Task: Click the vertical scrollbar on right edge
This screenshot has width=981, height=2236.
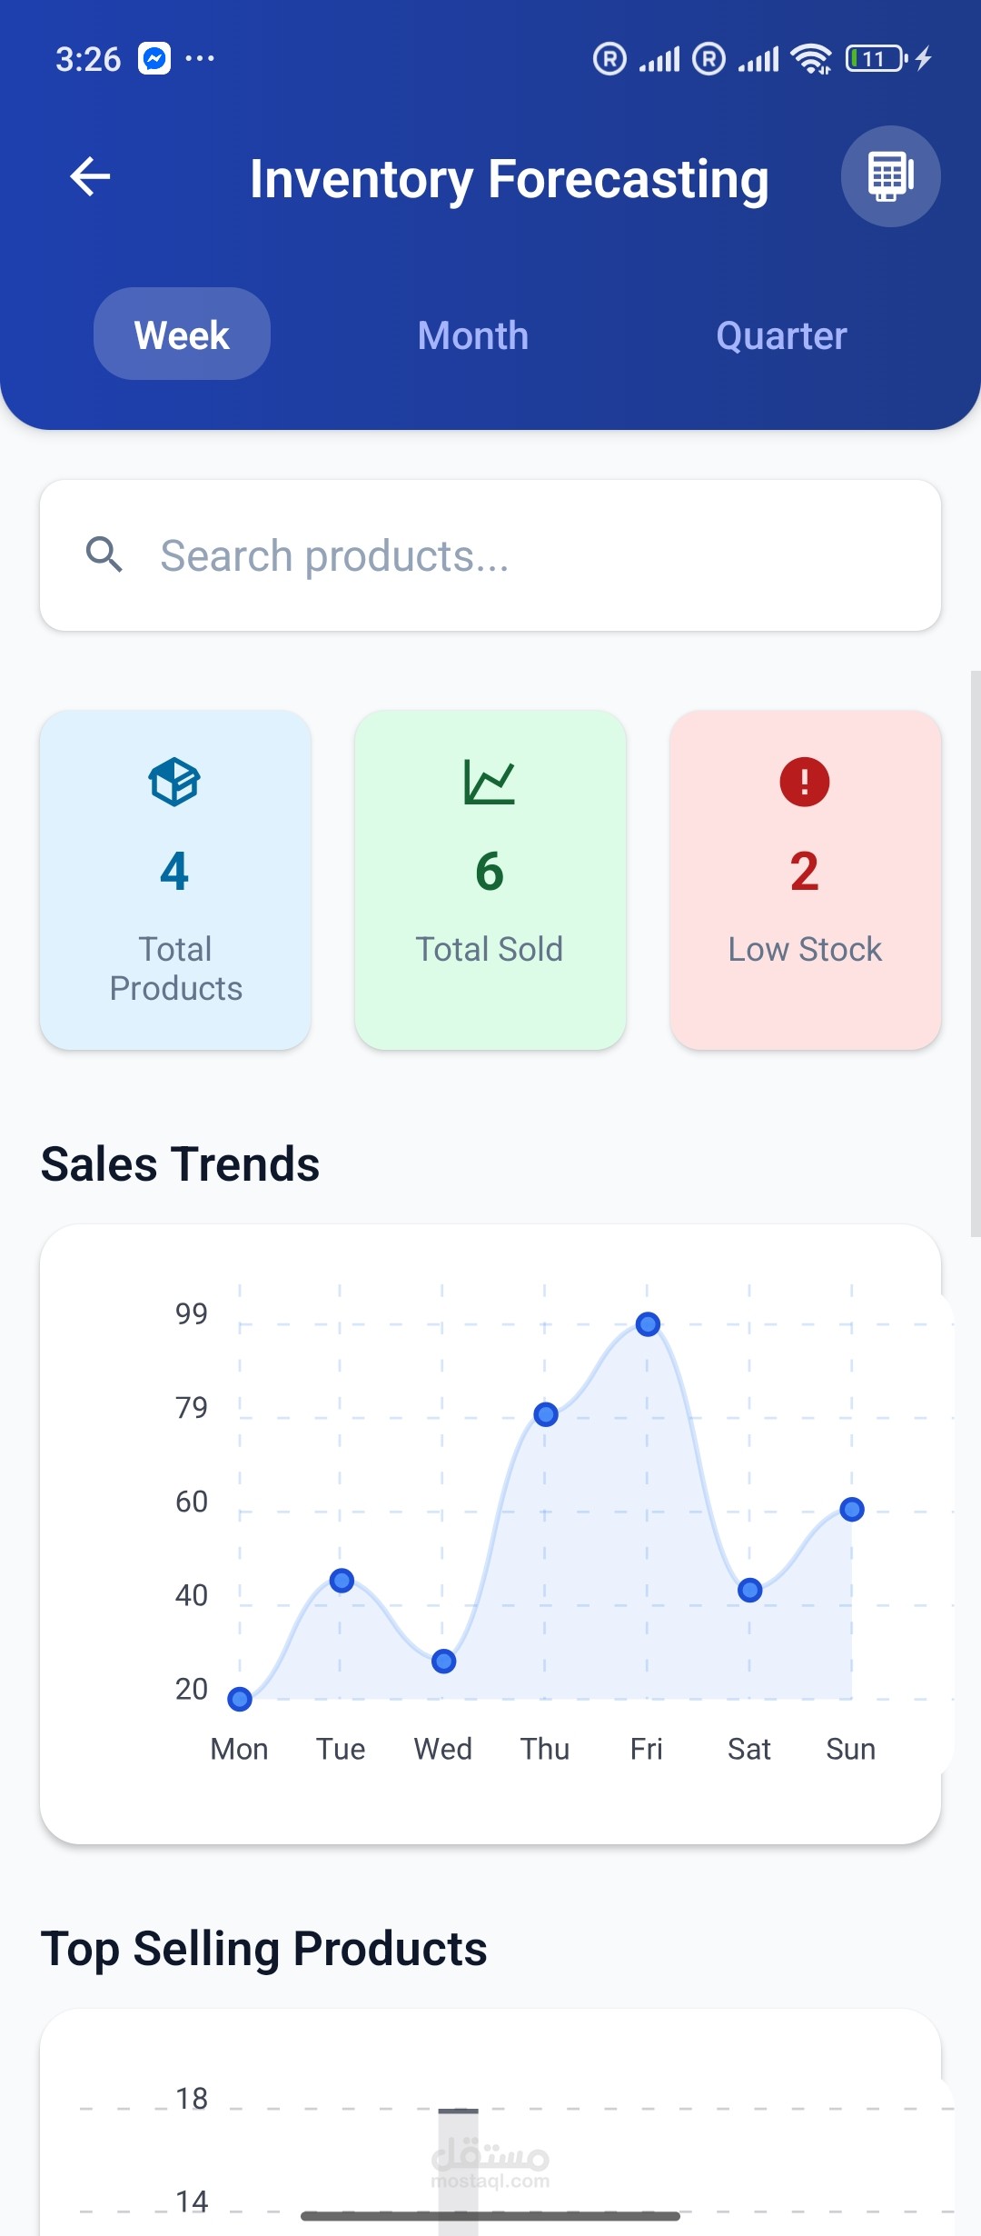Action: coord(975,954)
